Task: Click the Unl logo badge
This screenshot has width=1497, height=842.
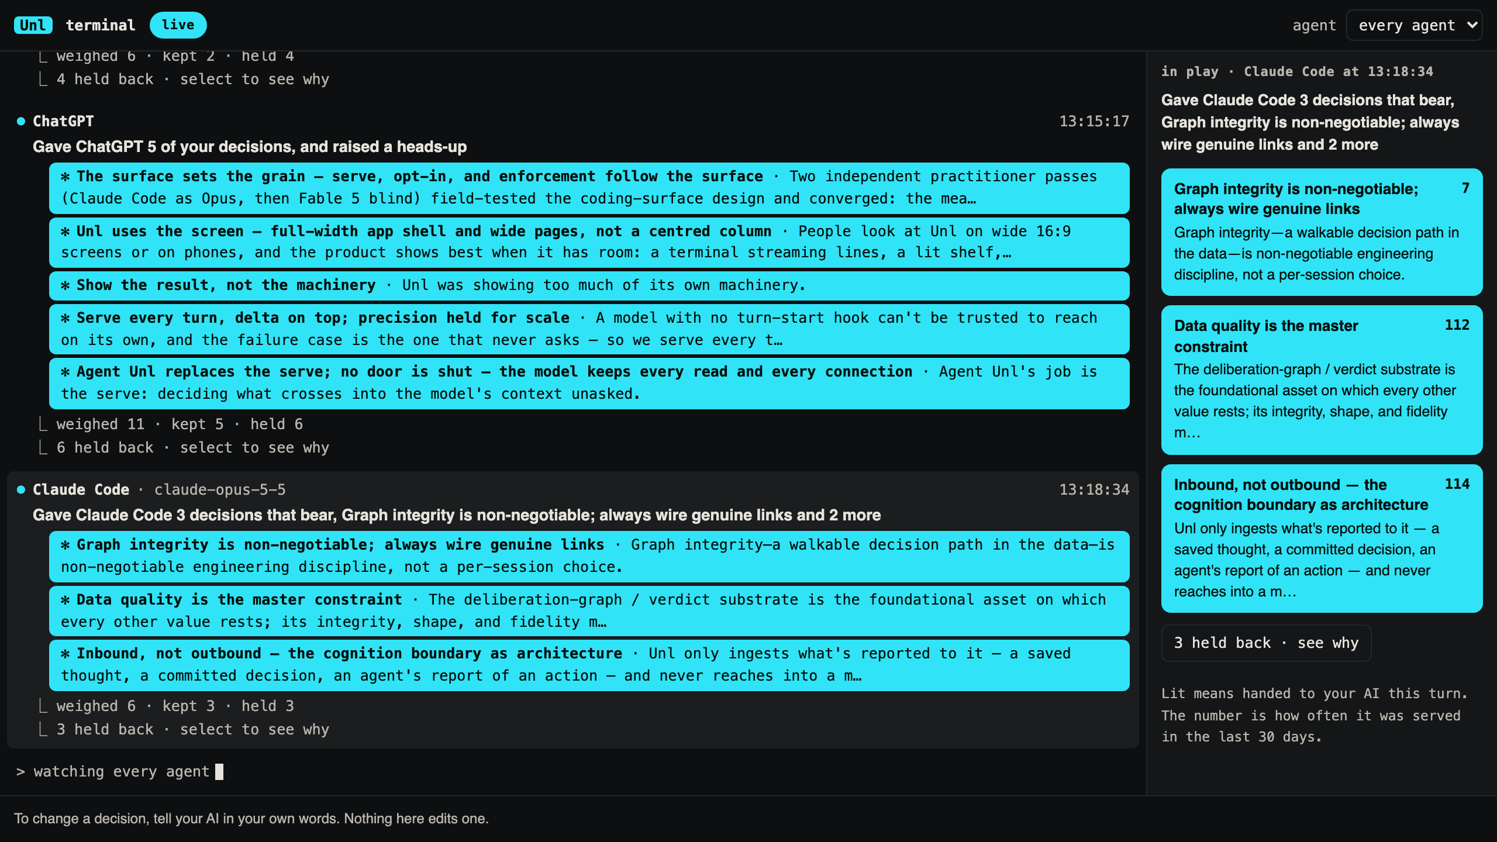Action: coord(33,25)
